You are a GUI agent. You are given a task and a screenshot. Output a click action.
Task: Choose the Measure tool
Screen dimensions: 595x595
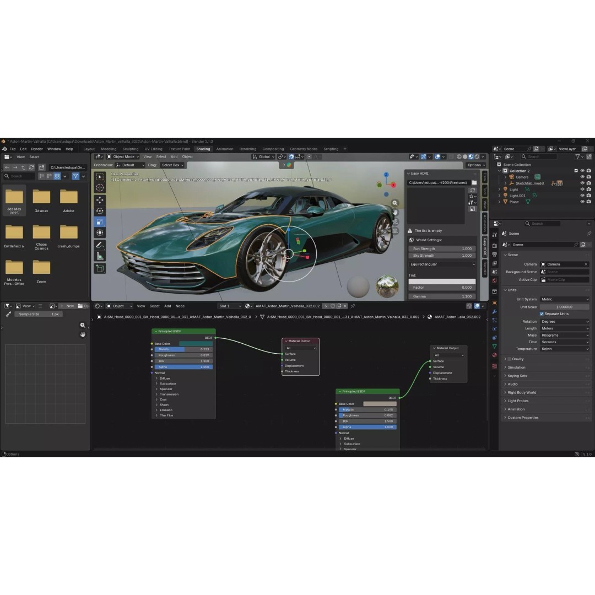tap(100, 256)
